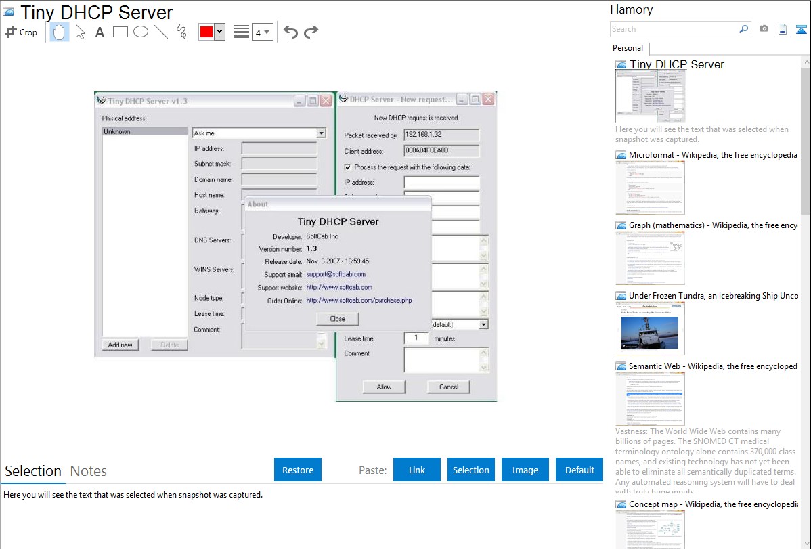Select the Crop tool
This screenshot has width=811, height=549.
click(21, 32)
